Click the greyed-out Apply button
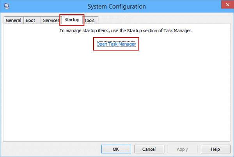This screenshot has height=157, width=234. coord(182,149)
